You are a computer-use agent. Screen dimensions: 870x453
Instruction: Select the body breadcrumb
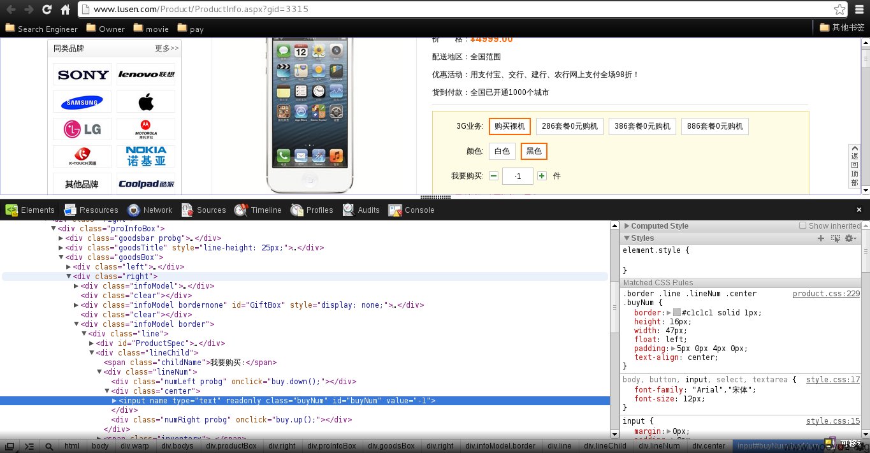(100, 446)
